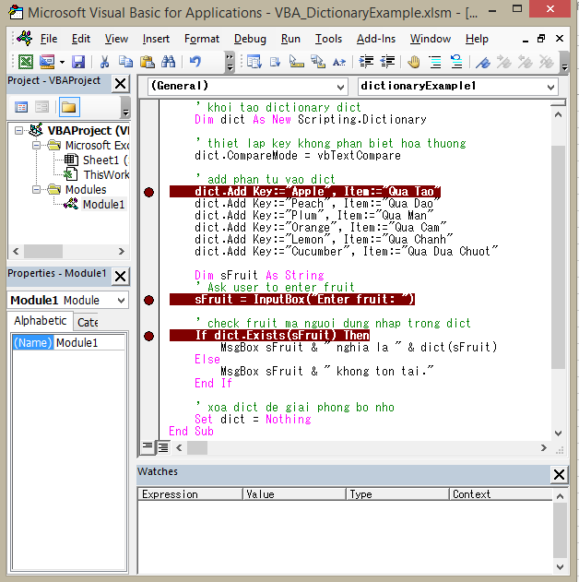Click the Paste clipboard icon

(148, 62)
